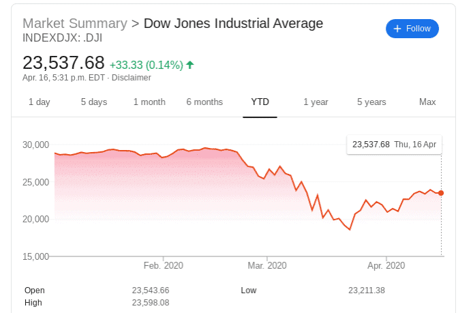Open the Max range tab
Image resolution: width=473 pixels, height=313 pixels.
tap(427, 102)
